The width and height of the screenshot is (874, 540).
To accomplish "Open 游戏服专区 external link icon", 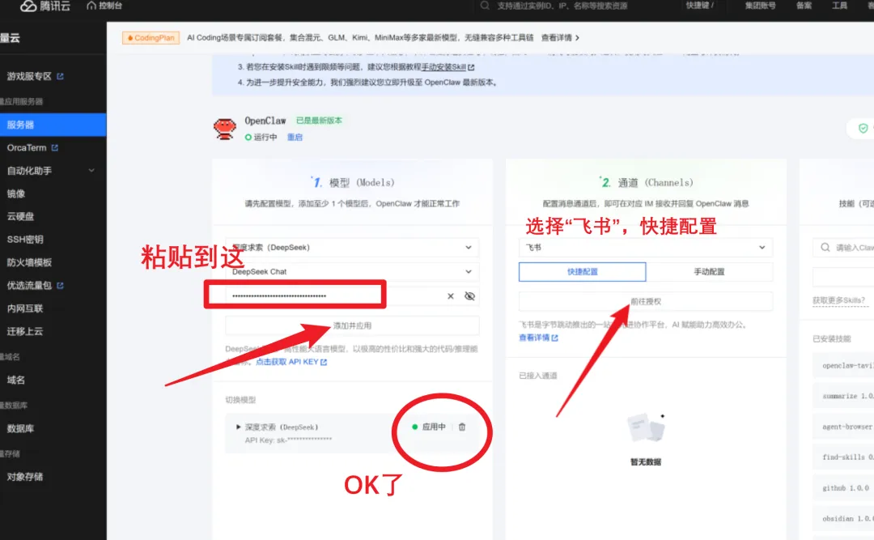I will click(60, 76).
